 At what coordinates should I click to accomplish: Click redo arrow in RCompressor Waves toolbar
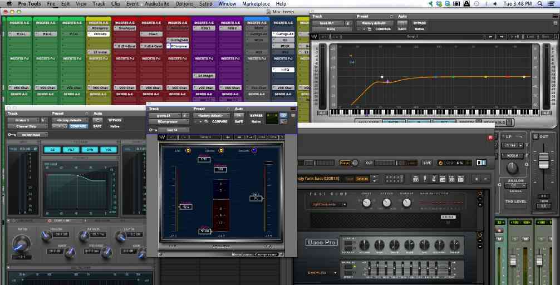click(184, 137)
